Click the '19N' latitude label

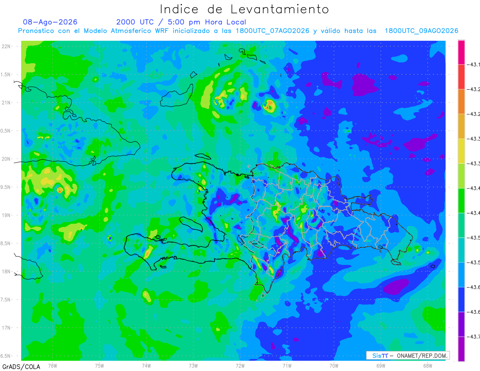tap(6, 215)
